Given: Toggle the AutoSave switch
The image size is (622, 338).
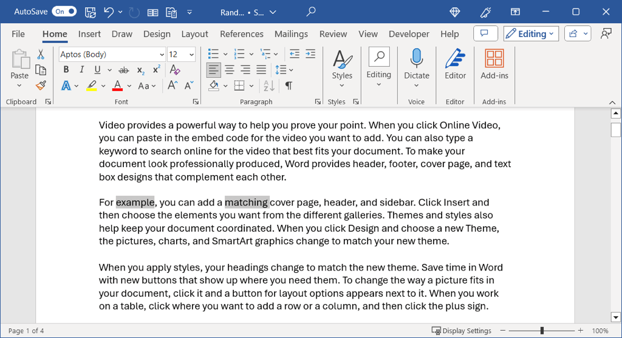Looking at the screenshot, I should point(64,12).
